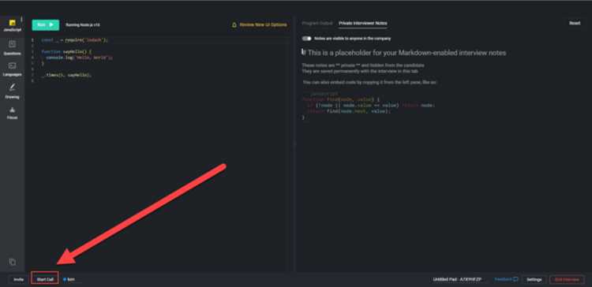Click the Untitled Pad title in bottom bar
This screenshot has height=287, width=592.
[457, 279]
